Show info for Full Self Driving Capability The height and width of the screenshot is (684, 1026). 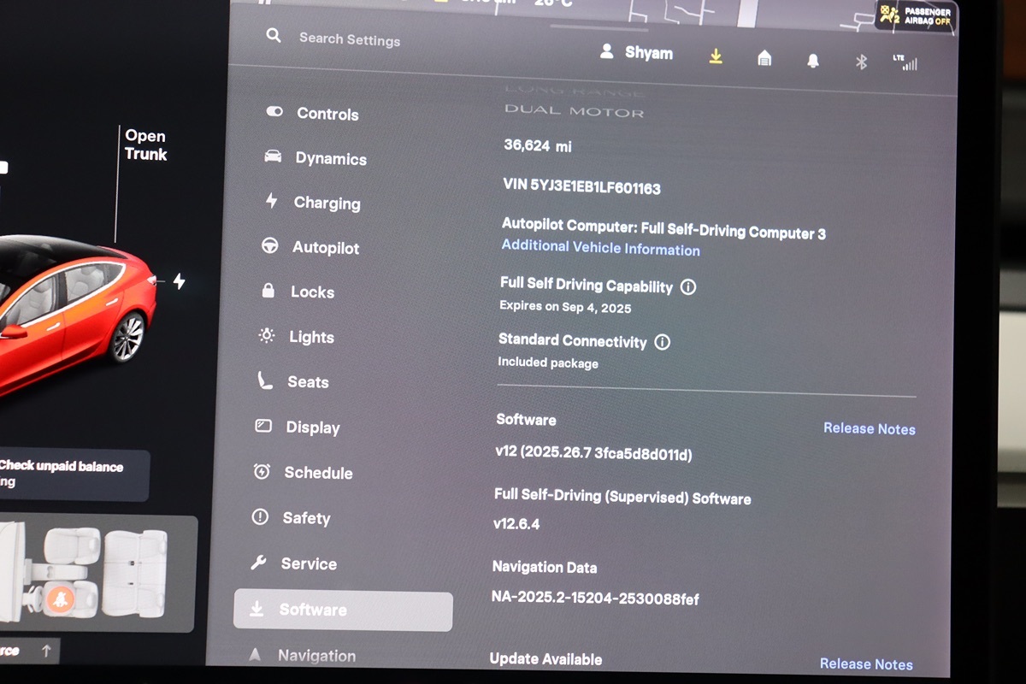[688, 287]
